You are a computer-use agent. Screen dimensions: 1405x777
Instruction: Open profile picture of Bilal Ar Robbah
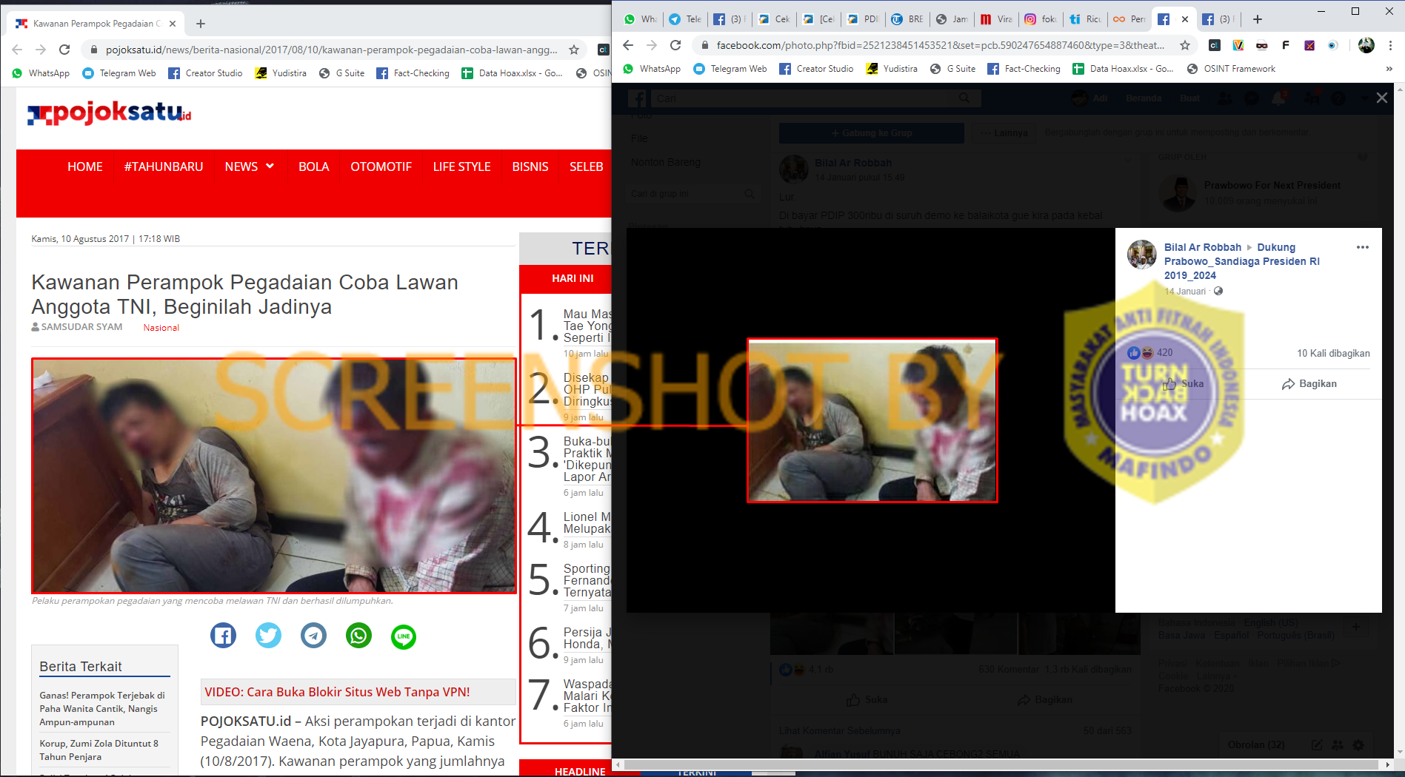[1141, 255]
